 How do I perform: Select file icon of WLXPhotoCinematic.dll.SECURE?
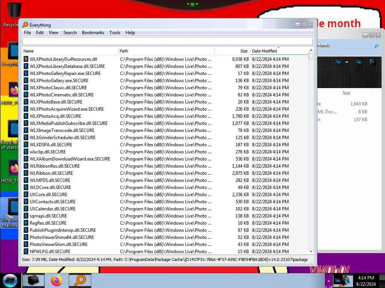tap(26, 94)
